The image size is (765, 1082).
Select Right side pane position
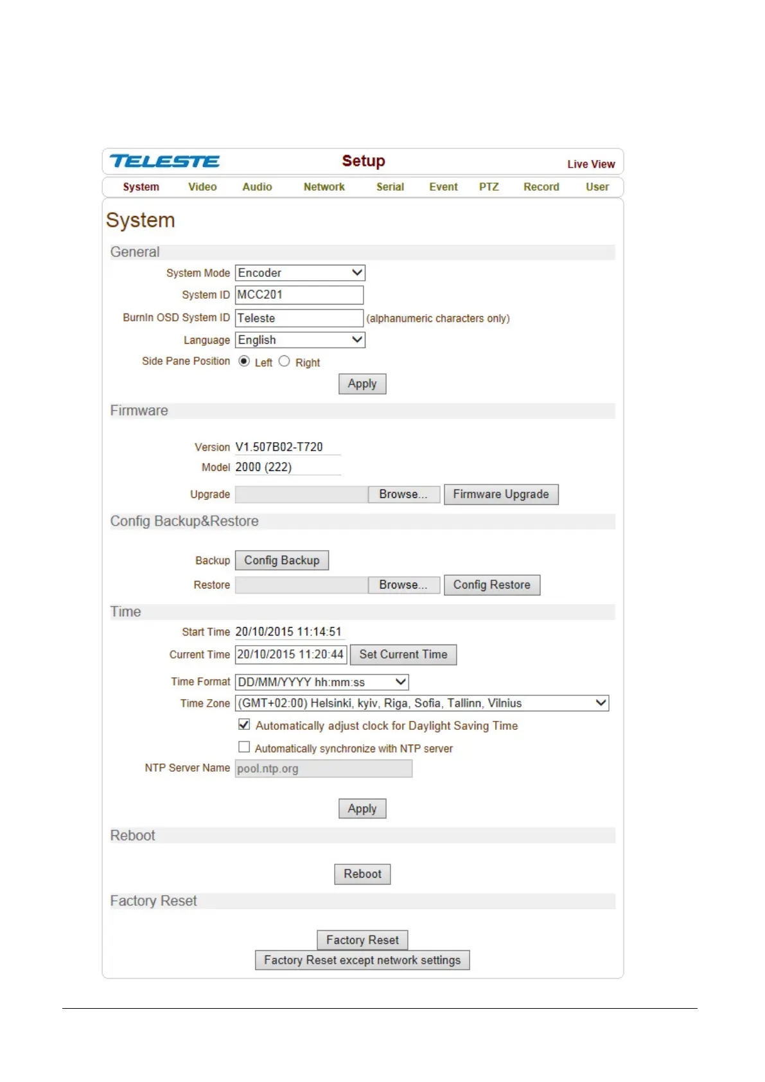point(285,361)
